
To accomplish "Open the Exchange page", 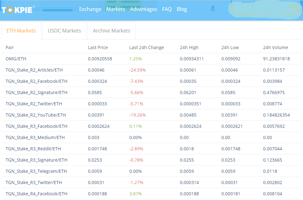I will [x=90, y=9].
